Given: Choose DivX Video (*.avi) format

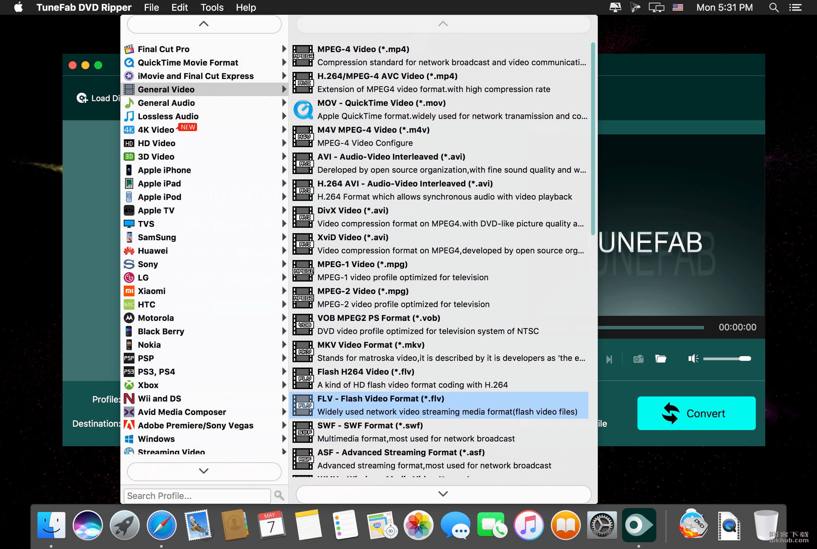Looking at the screenshot, I should click(439, 217).
